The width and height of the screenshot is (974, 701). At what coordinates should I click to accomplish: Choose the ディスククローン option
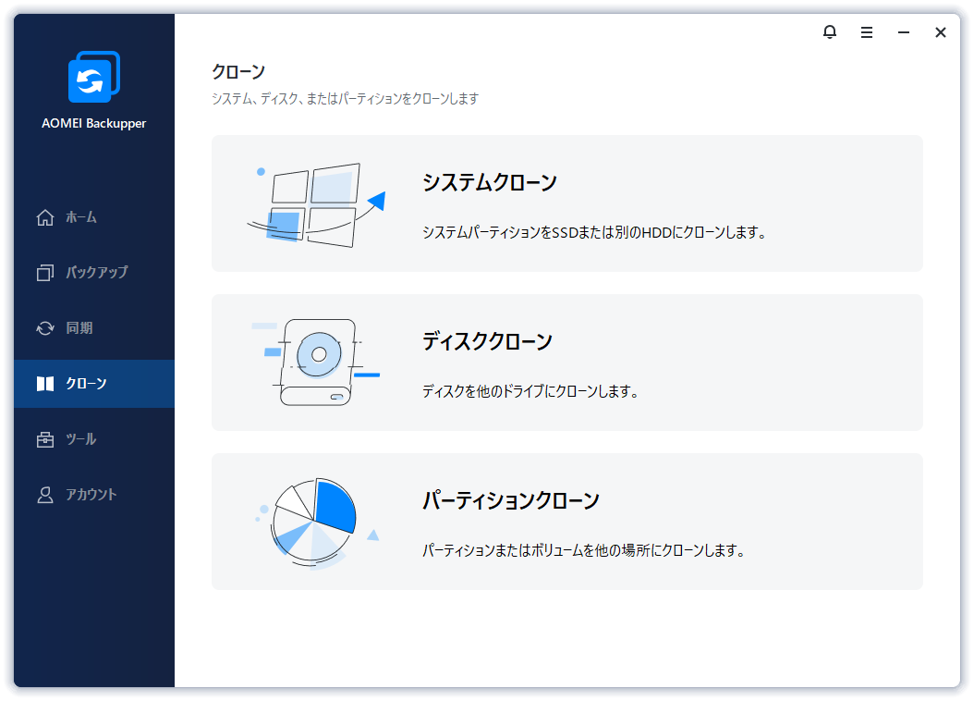point(488,341)
